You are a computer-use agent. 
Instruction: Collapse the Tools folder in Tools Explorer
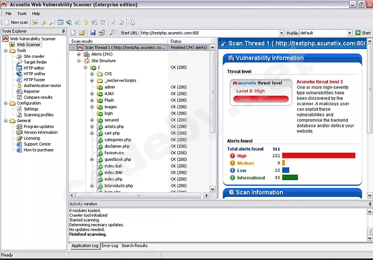point(6,50)
